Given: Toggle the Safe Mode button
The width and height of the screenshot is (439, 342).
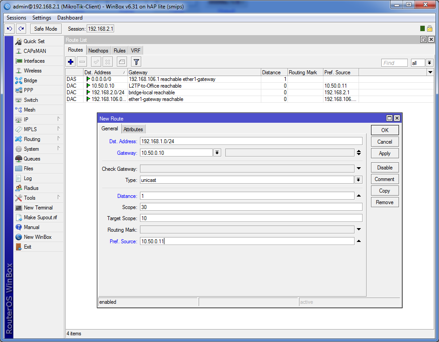Looking at the screenshot, I should (45, 29).
